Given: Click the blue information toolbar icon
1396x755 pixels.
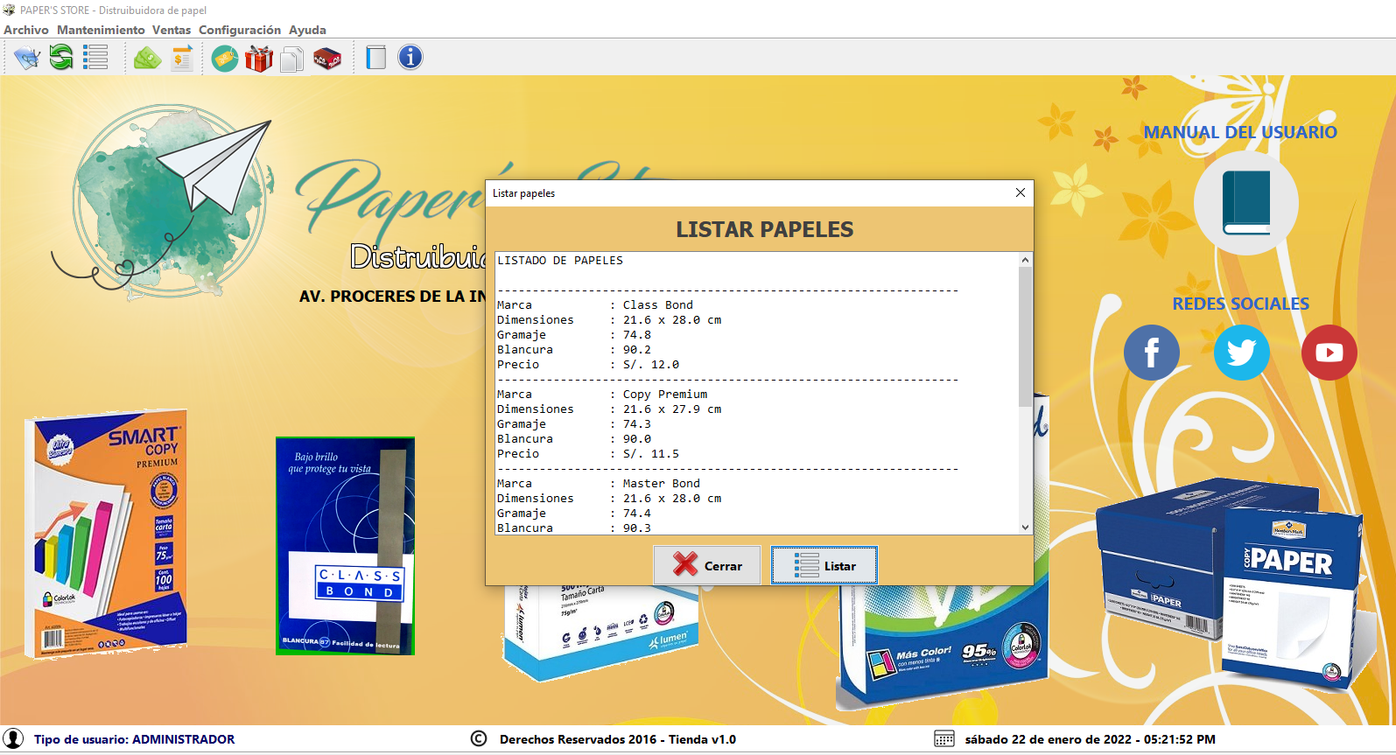Looking at the screenshot, I should point(410,58).
